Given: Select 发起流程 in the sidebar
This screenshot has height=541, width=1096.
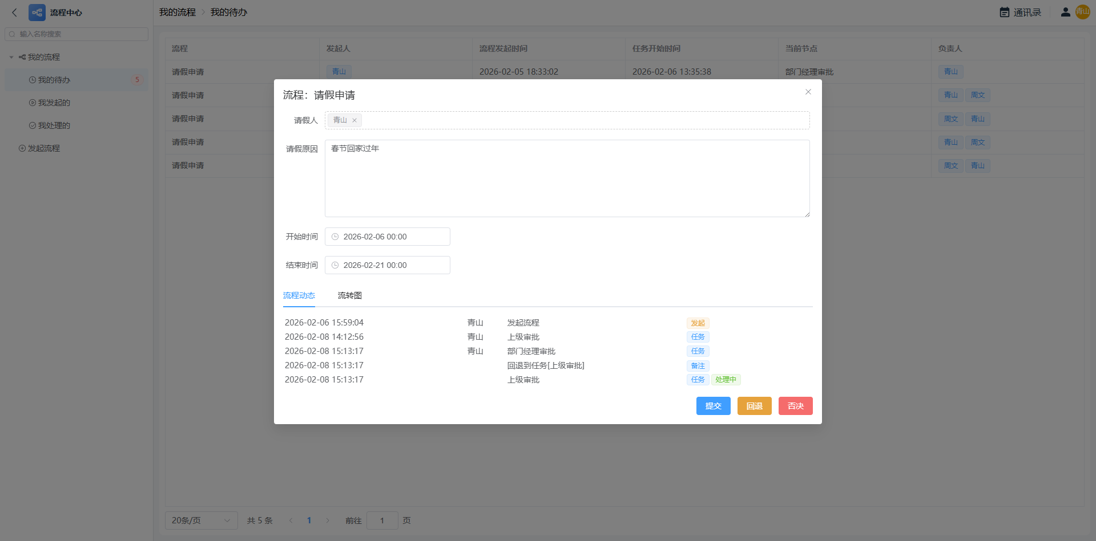Looking at the screenshot, I should click(x=43, y=148).
